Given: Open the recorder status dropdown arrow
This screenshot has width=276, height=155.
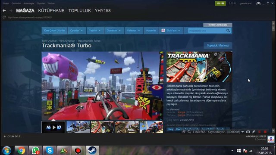Looking at the screenshot, I should pos(242,132).
